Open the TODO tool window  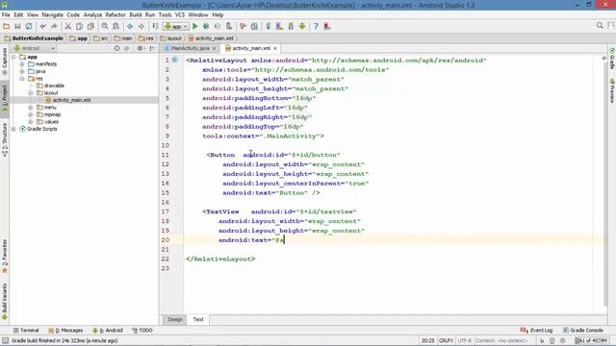click(x=142, y=331)
